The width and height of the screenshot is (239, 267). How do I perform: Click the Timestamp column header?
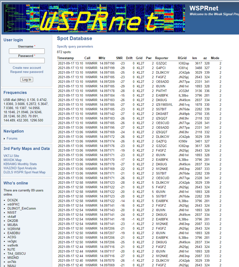tap(65, 58)
